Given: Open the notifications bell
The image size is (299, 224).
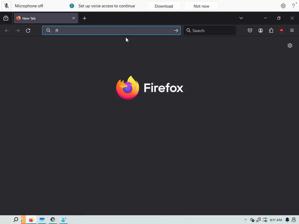Looking at the screenshot, I should [287, 220].
